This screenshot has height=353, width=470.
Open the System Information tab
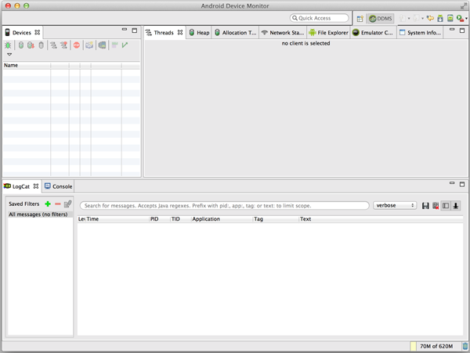click(420, 33)
